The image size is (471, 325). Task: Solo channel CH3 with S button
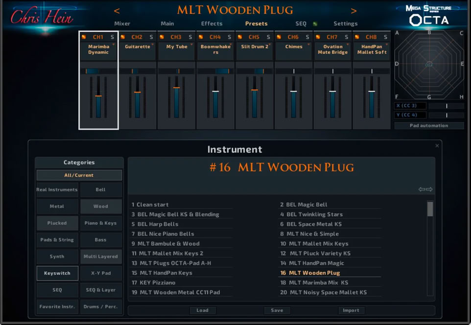click(190, 37)
